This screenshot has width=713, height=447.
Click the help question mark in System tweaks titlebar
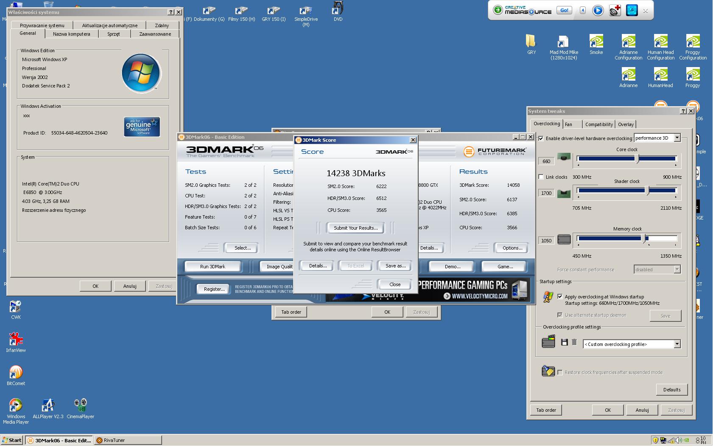coord(683,111)
